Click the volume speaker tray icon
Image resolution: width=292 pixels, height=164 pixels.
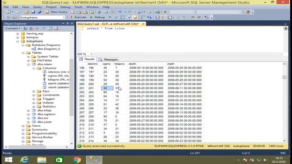tap(266, 160)
